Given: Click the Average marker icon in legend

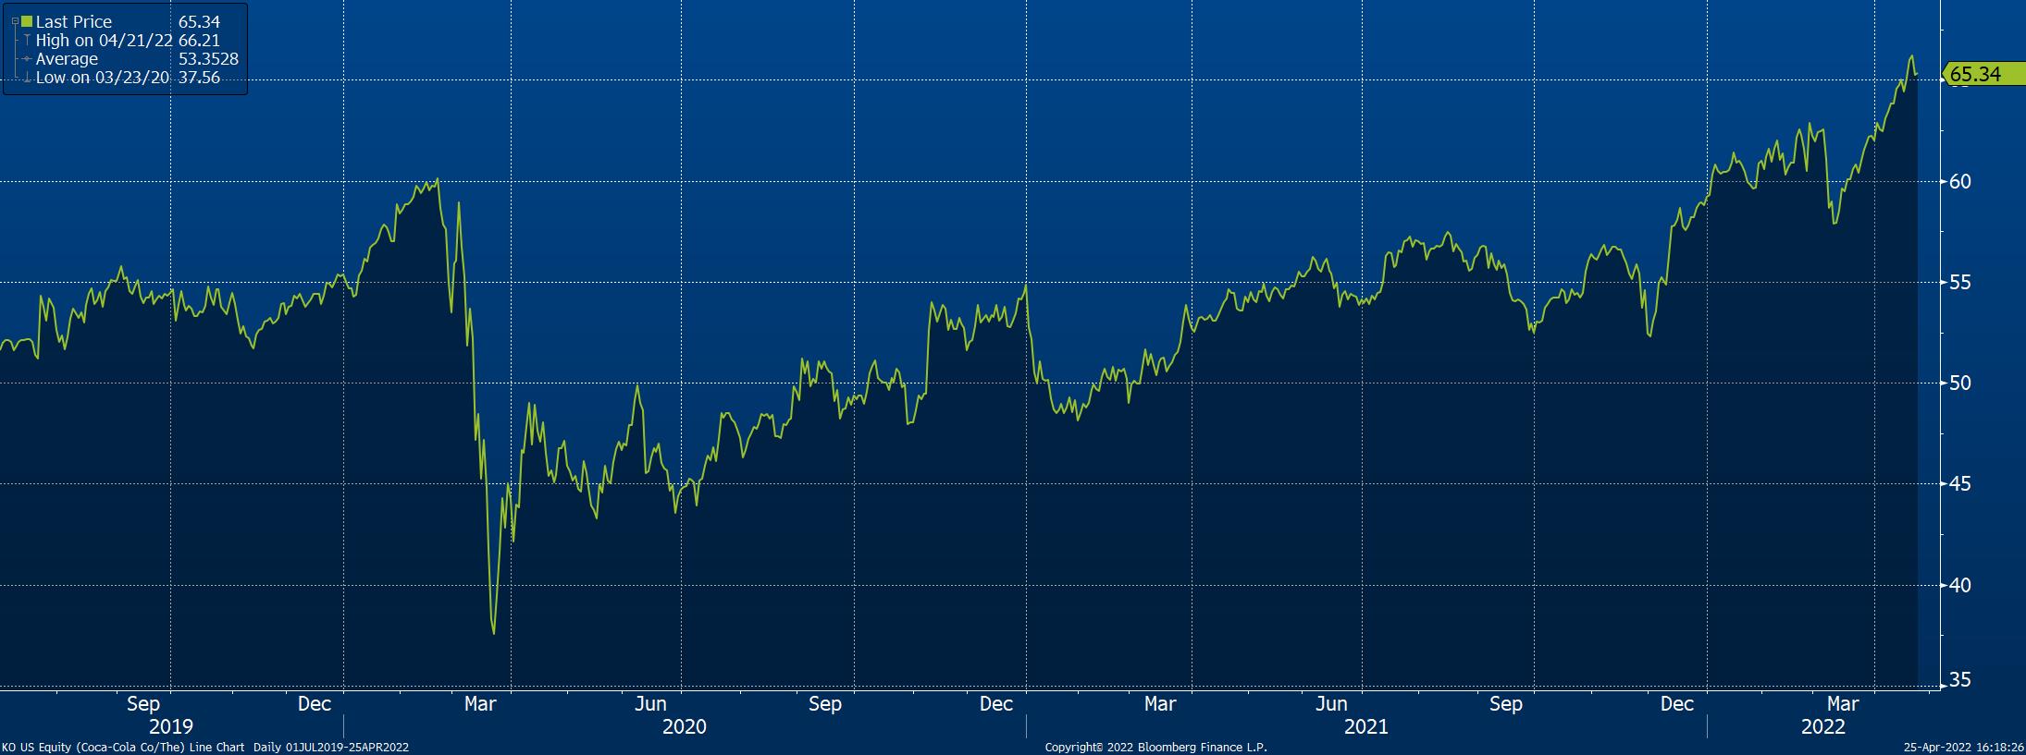Looking at the screenshot, I should point(28,59).
